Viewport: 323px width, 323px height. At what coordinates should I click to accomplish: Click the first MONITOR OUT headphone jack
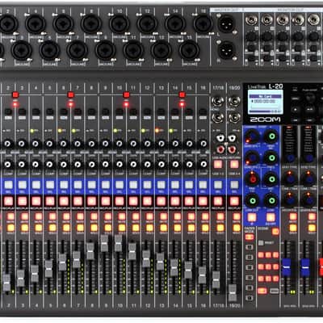coord(251,19)
